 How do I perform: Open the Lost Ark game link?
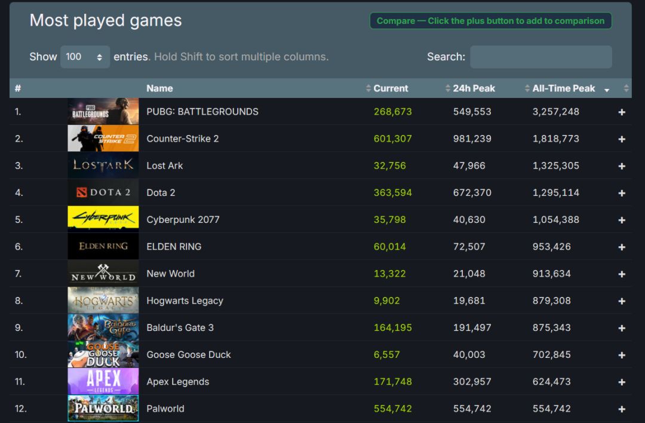[x=165, y=165]
